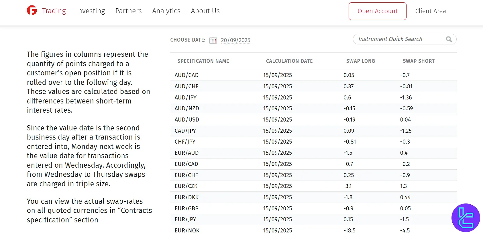
Task: Click the Open Account button
Action: [377, 11]
